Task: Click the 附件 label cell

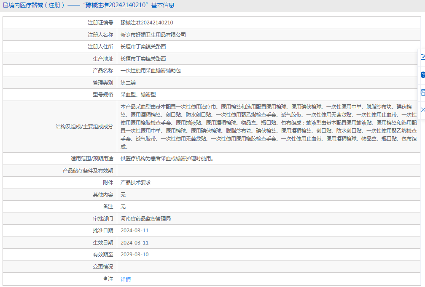Action: coord(60,183)
